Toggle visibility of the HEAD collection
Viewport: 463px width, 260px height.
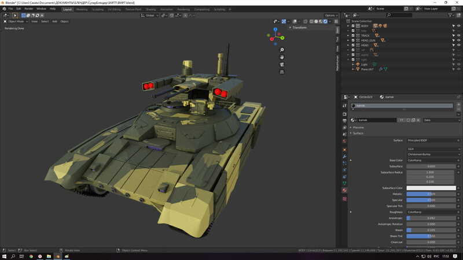[x=458, y=45]
